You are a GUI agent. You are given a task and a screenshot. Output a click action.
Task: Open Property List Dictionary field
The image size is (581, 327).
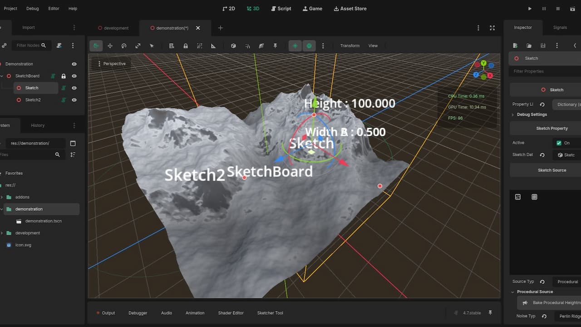566,104
